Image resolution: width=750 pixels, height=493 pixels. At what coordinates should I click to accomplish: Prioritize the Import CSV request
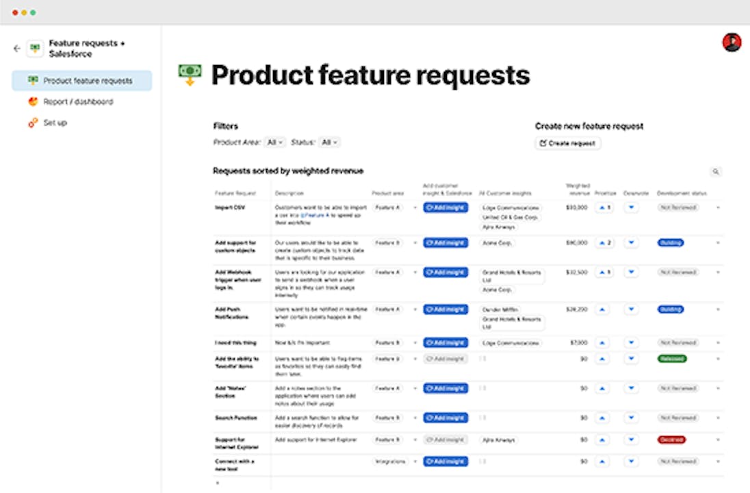point(603,207)
